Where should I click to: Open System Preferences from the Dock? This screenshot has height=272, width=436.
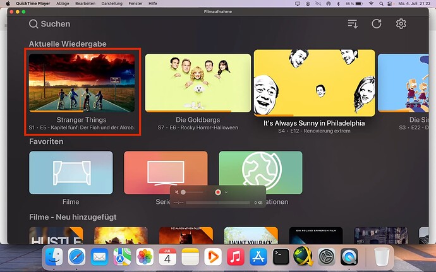pos(327,257)
